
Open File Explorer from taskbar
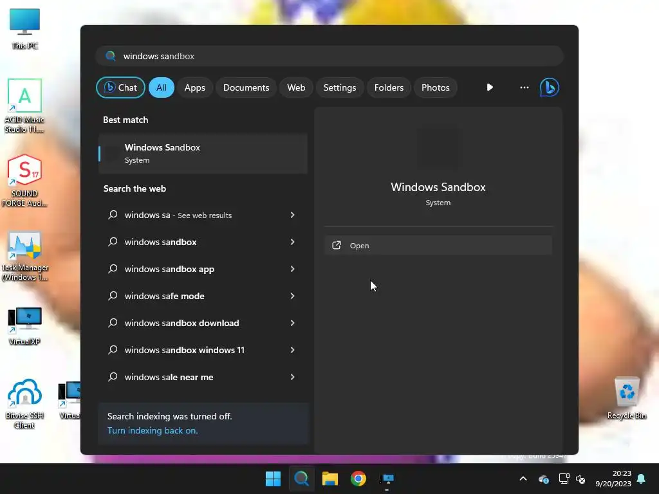(330, 479)
